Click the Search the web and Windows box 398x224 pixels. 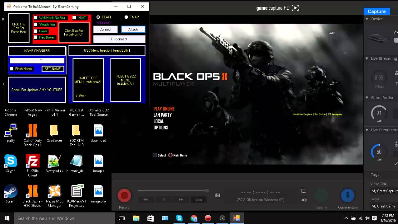64,218
